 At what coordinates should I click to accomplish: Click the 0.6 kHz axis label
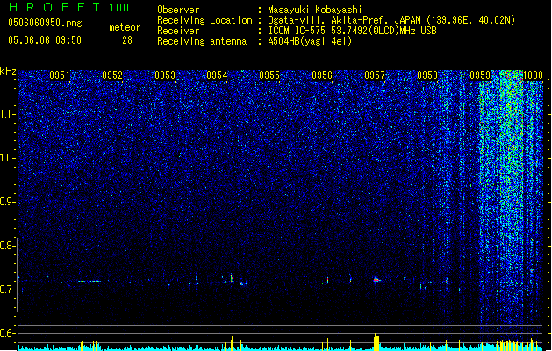(x=7, y=333)
